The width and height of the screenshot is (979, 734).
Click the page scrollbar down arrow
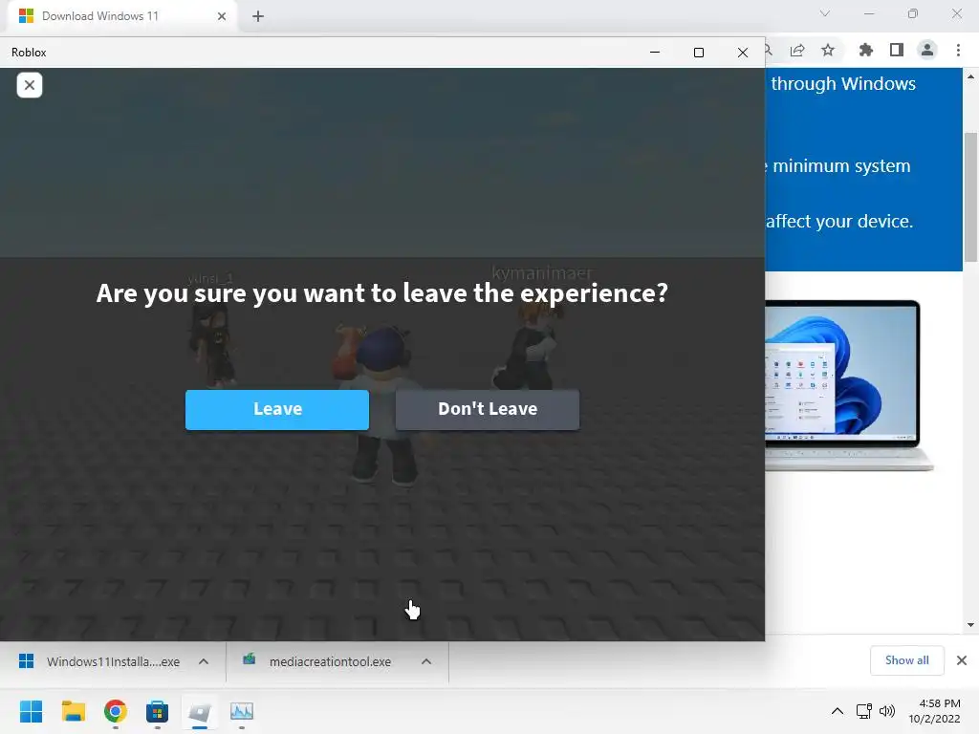pyautogui.click(x=971, y=625)
